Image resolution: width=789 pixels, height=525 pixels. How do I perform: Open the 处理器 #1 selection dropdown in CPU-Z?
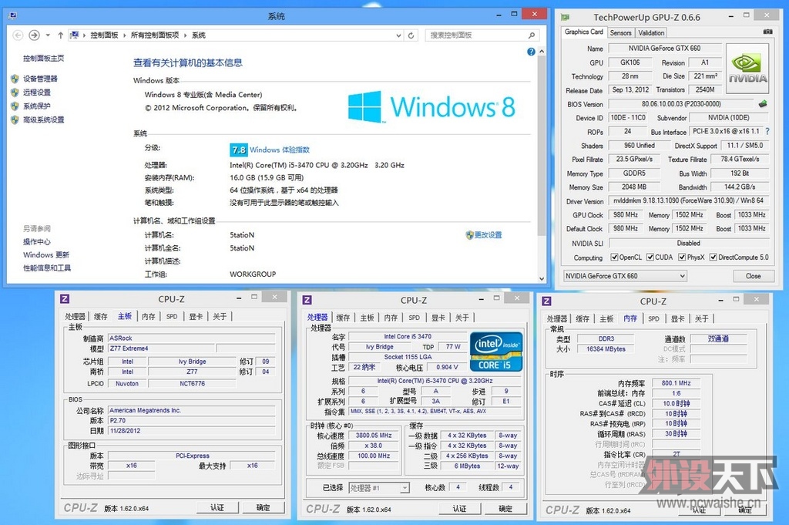[379, 488]
